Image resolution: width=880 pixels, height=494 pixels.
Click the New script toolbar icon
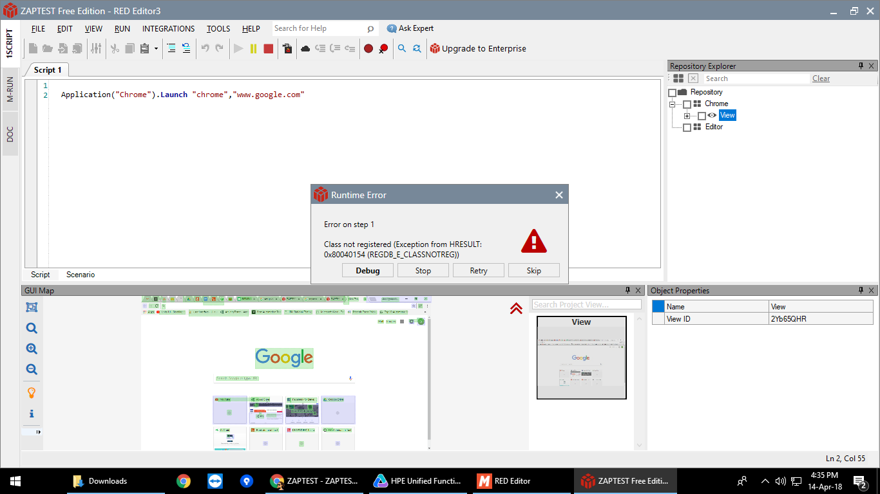[33, 48]
